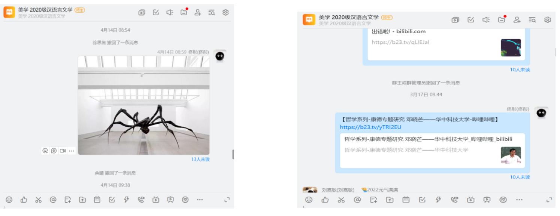Show more toolbar tools in left chat
The width and height of the screenshot is (560, 216).
click(x=200, y=200)
